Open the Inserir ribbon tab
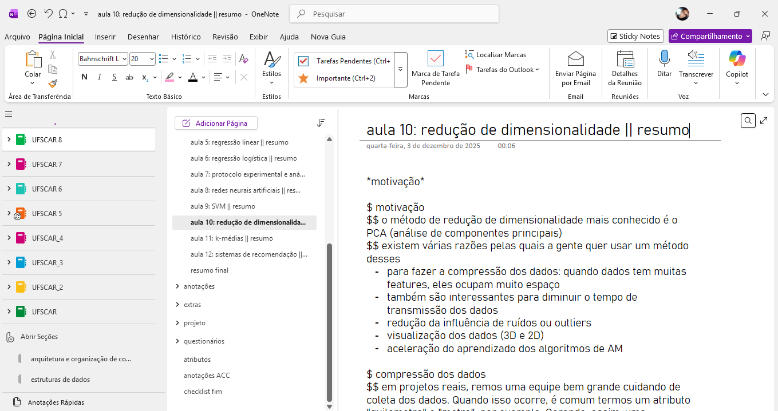This screenshot has height=411, width=778. [x=105, y=37]
